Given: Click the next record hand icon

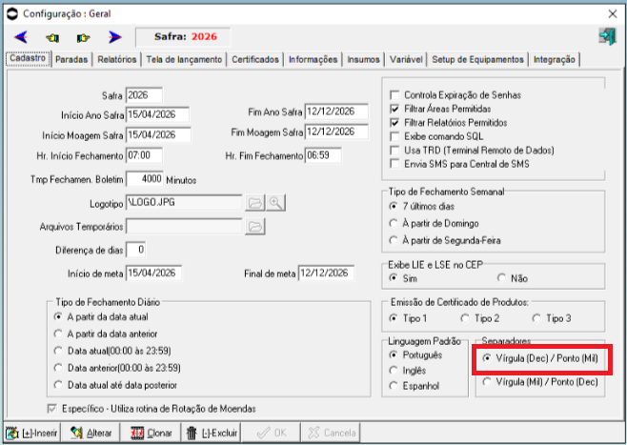Looking at the screenshot, I should pyautogui.click(x=83, y=38).
